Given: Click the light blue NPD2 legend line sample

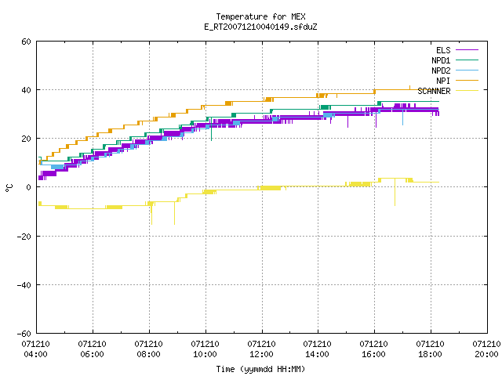Looking at the screenshot, I should [467, 70].
